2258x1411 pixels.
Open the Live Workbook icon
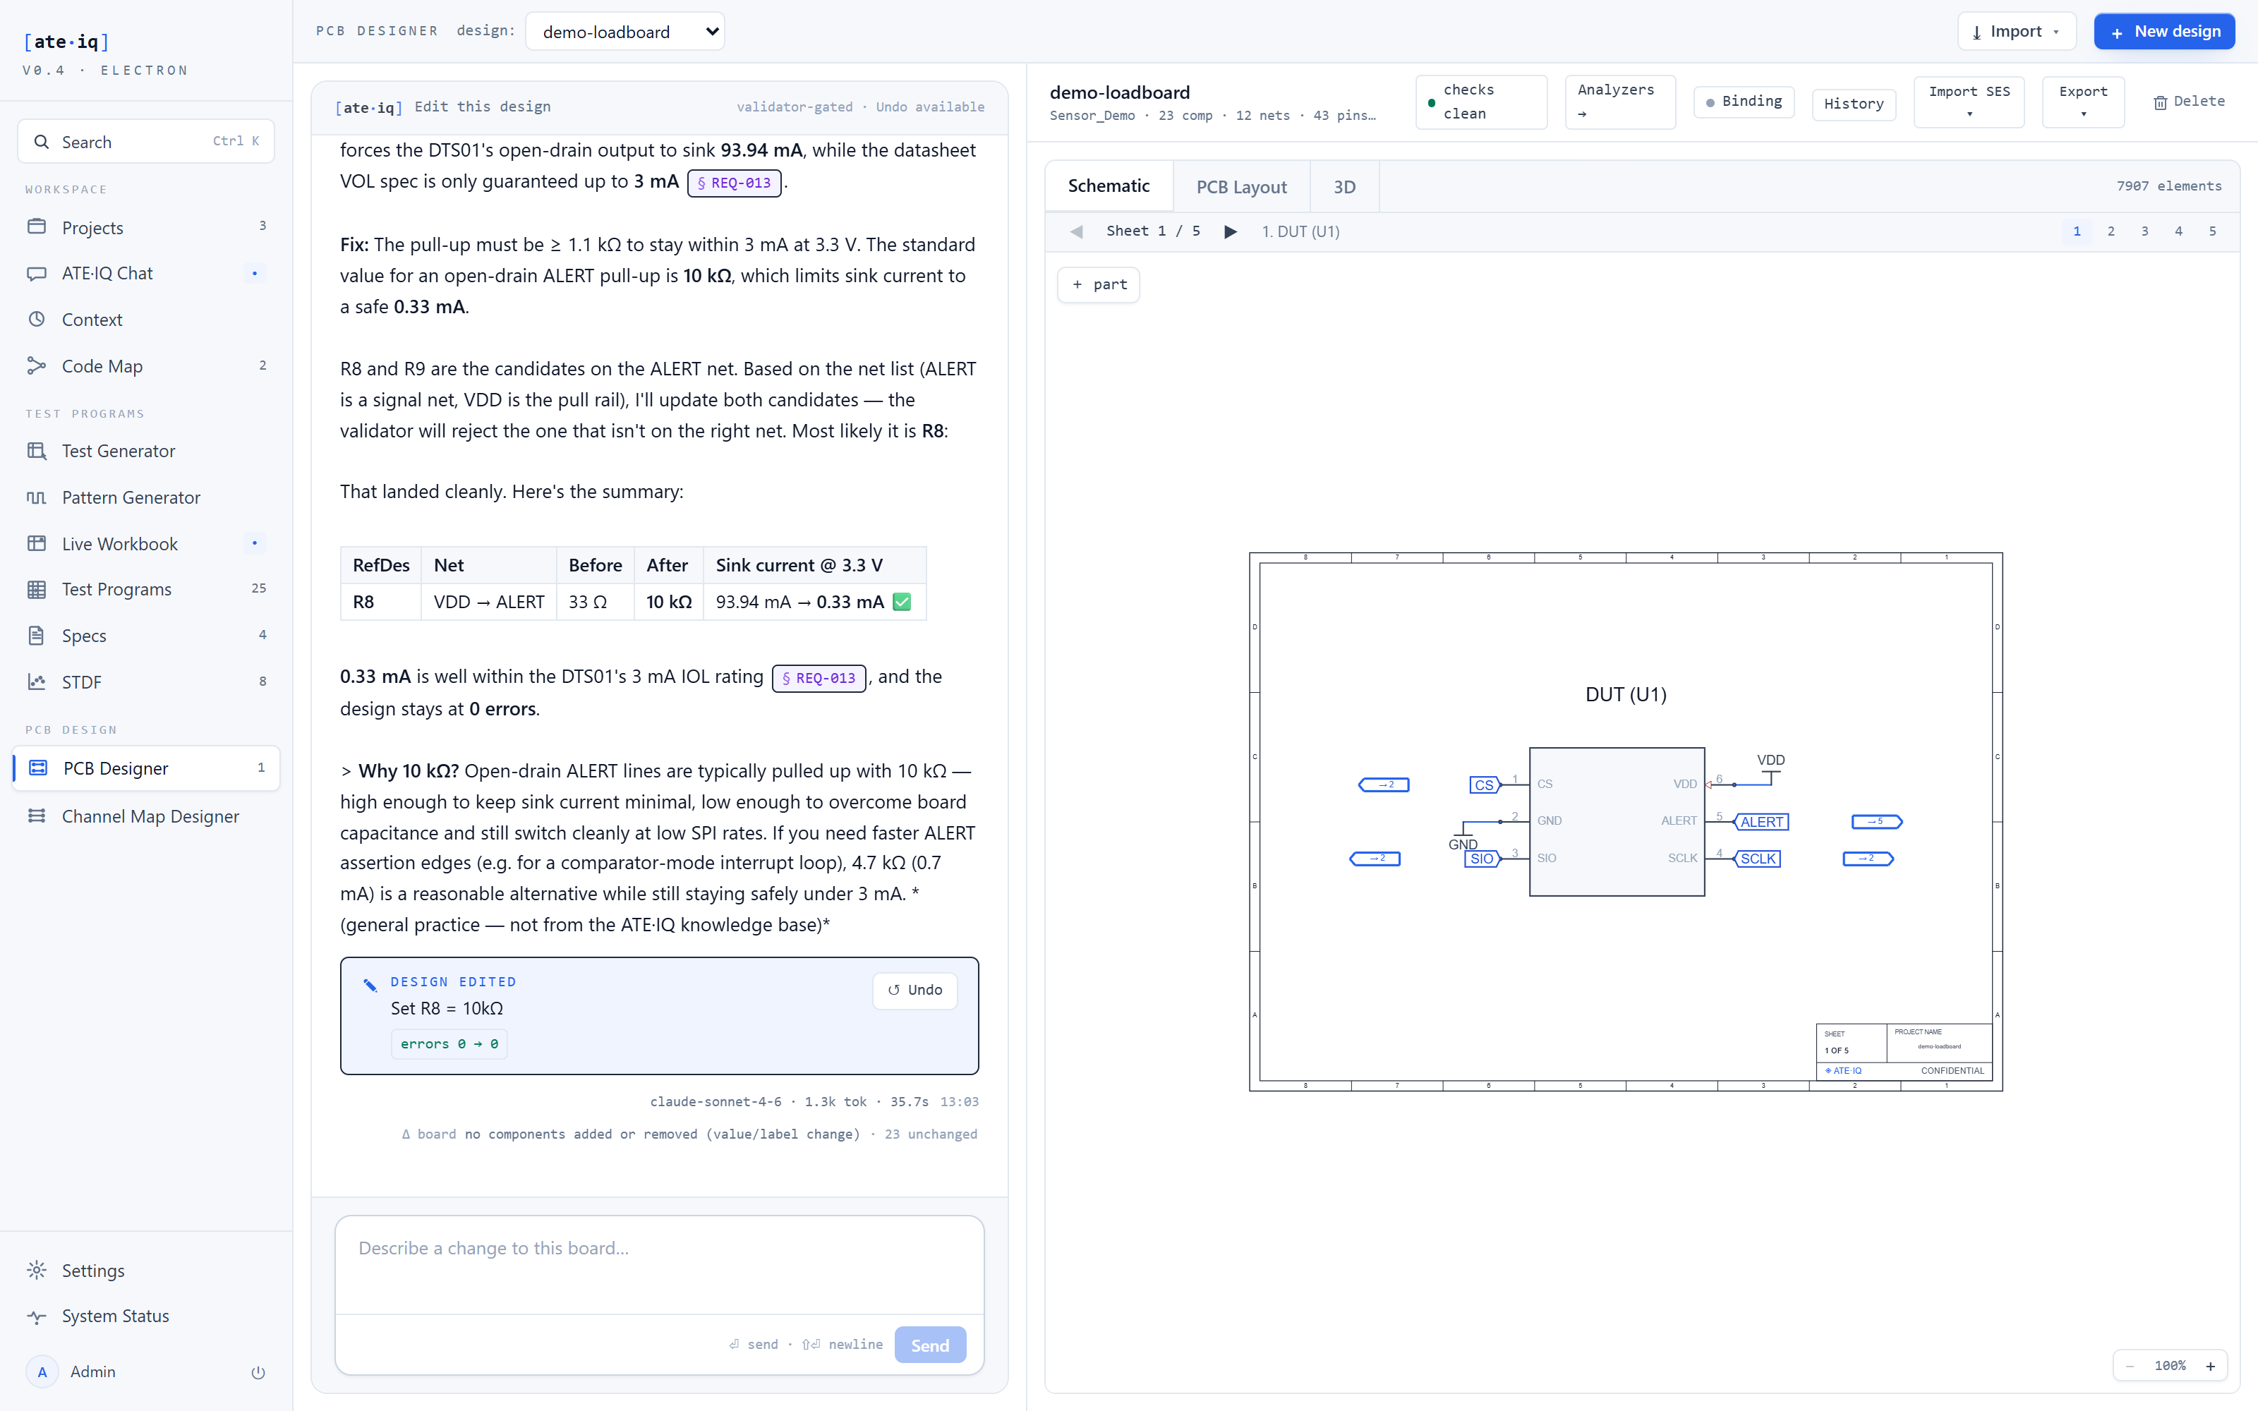tap(37, 543)
